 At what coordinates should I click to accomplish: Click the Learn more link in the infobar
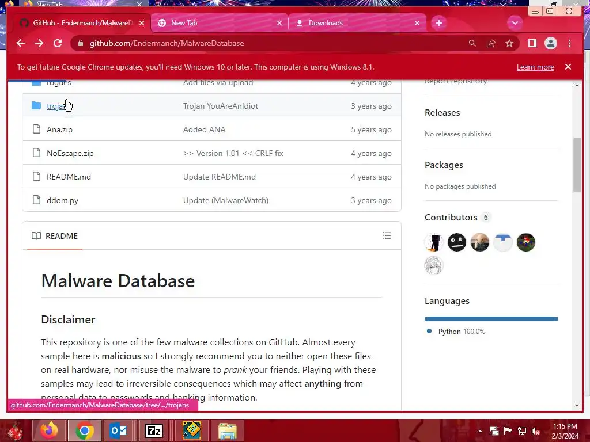[x=535, y=67]
